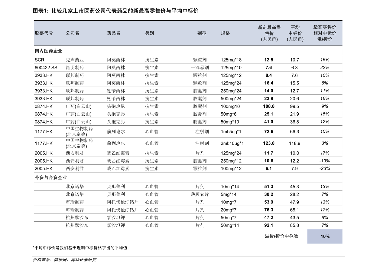Click the 股票代号 column header

coord(44,33)
